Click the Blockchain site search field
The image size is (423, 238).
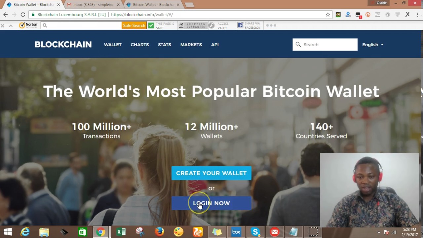(x=325, y=45)
